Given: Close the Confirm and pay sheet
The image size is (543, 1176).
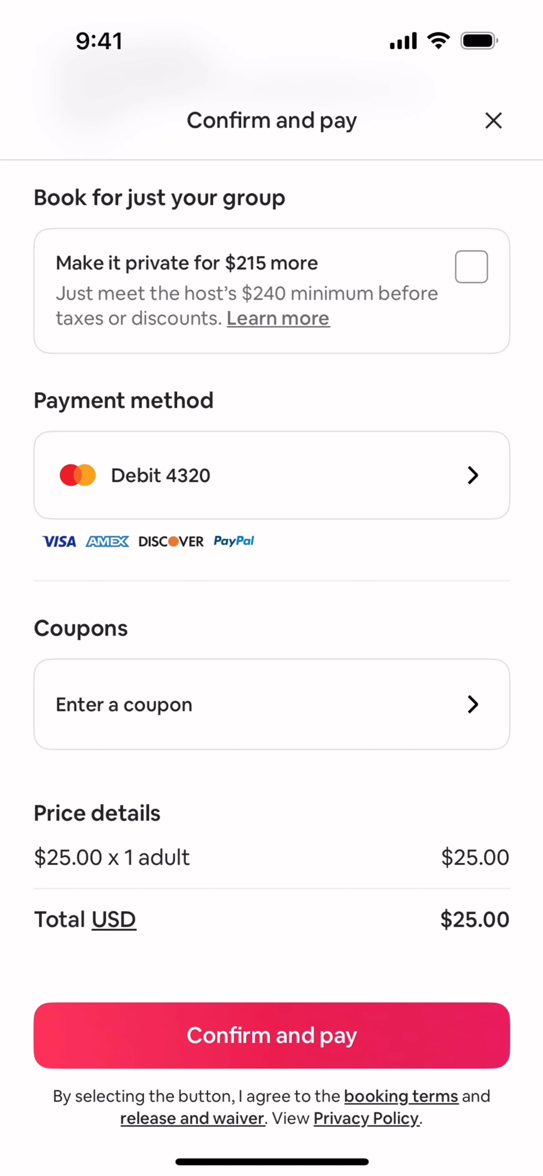Looking at the screenshot, I should coord(493,121).
